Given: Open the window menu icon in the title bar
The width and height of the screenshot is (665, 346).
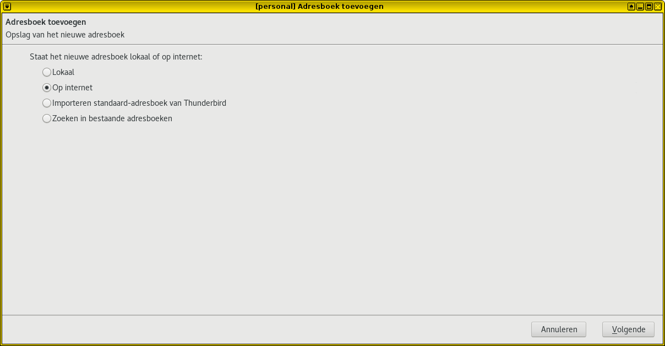Looking at the screenshot, I should point(7,7).
